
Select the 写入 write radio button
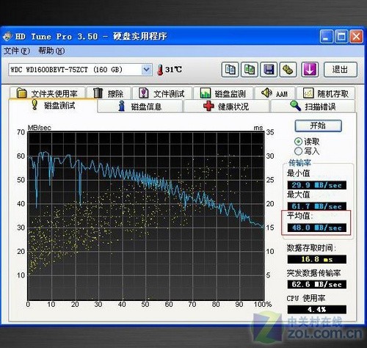pos(298,151)
